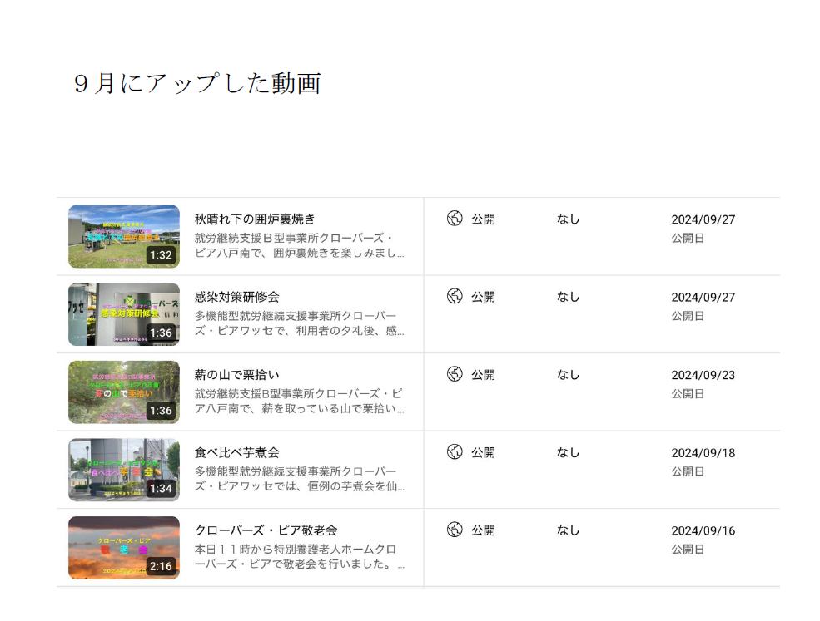Image resolution: width=820 pixels, height=621 pixels.
Task: Click description starting 本日１１時から特別養護老人ホーム
Action: (299, 556)
